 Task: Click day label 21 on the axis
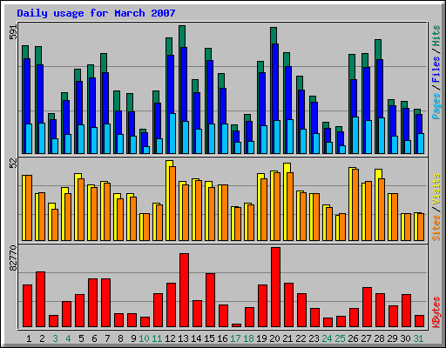point(287,338)
